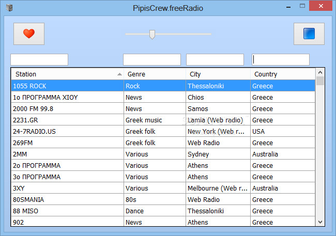Sort by the Station column header

click(68, 74)
